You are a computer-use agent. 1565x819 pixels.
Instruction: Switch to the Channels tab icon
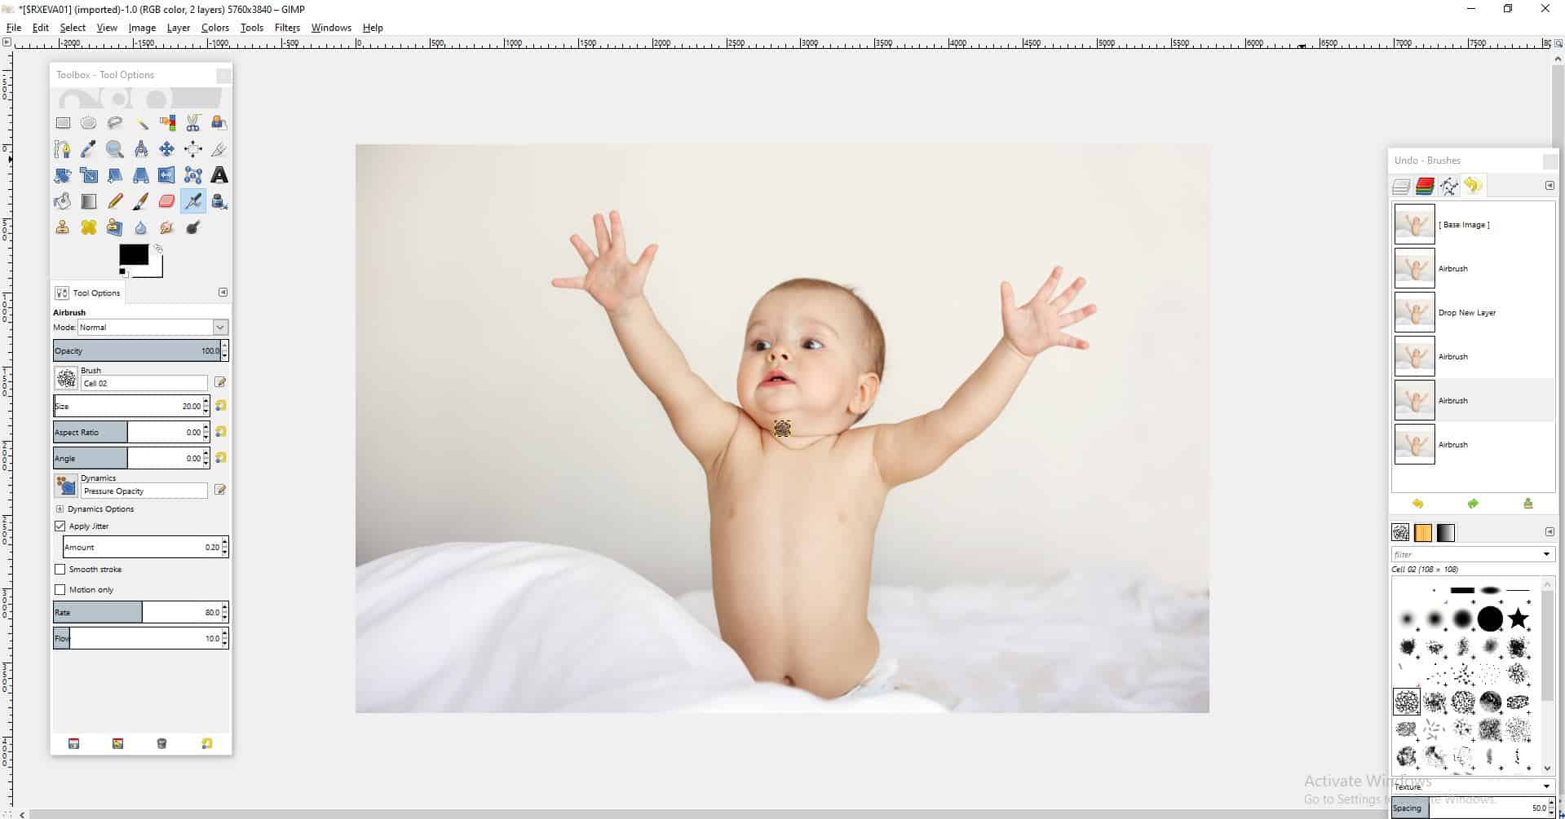(1425, 187)
